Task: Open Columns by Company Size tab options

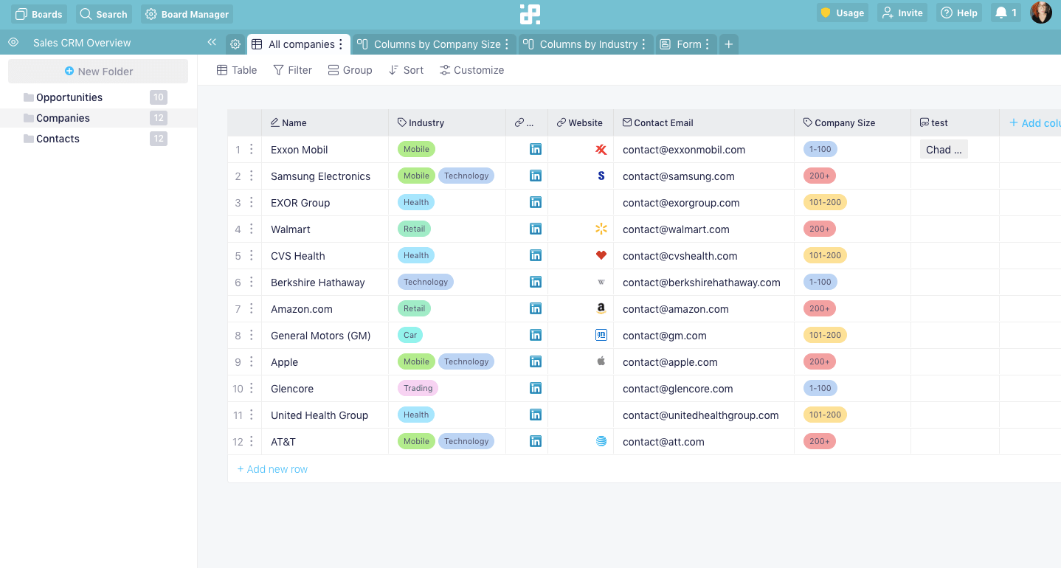Action: point(507,44)
